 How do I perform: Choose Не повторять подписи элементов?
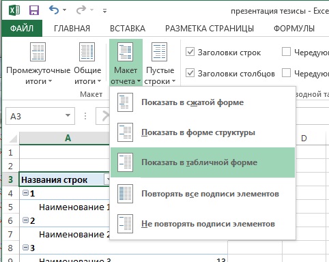[203, 224]
